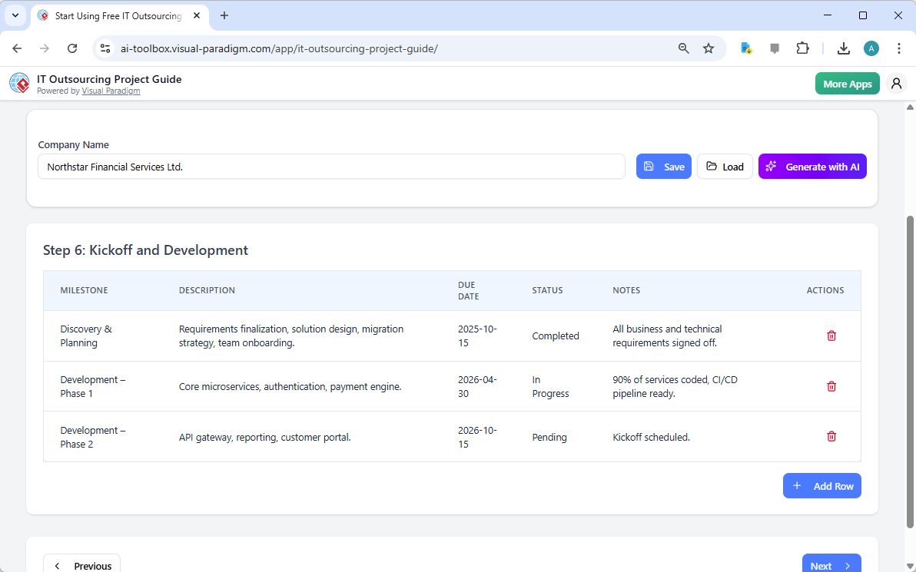Image resolution: width=916 pixels, height=572 pixels.
Task: Delete the Development – Phase 2 row
Action: [x=831, y=436]
